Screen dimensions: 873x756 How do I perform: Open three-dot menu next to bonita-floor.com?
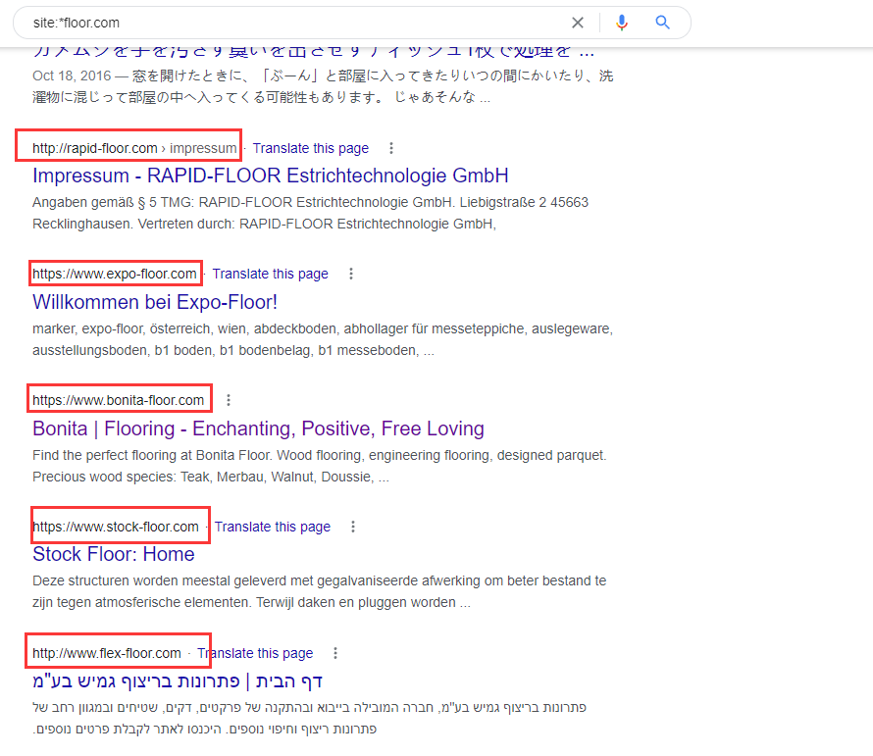229,400
